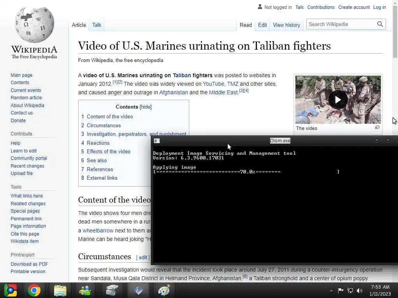
Task: Hide the Contents table
Action: point(145,107)
